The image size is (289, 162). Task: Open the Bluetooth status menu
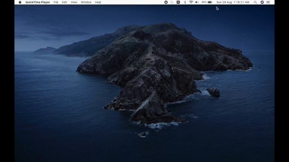click(x=185, y=2)
